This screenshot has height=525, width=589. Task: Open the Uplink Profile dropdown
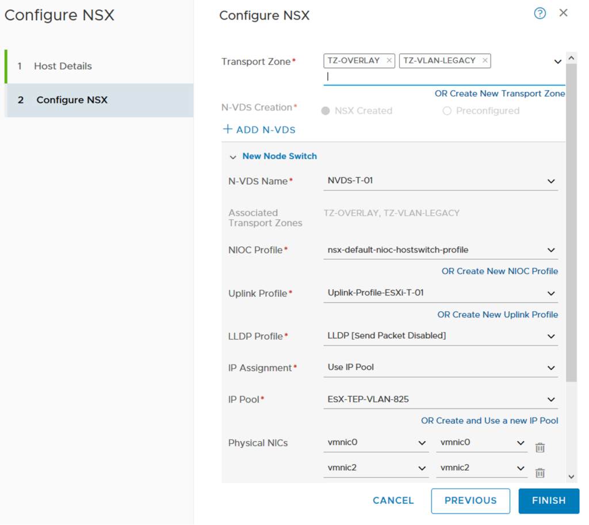[x=440, y=293]
